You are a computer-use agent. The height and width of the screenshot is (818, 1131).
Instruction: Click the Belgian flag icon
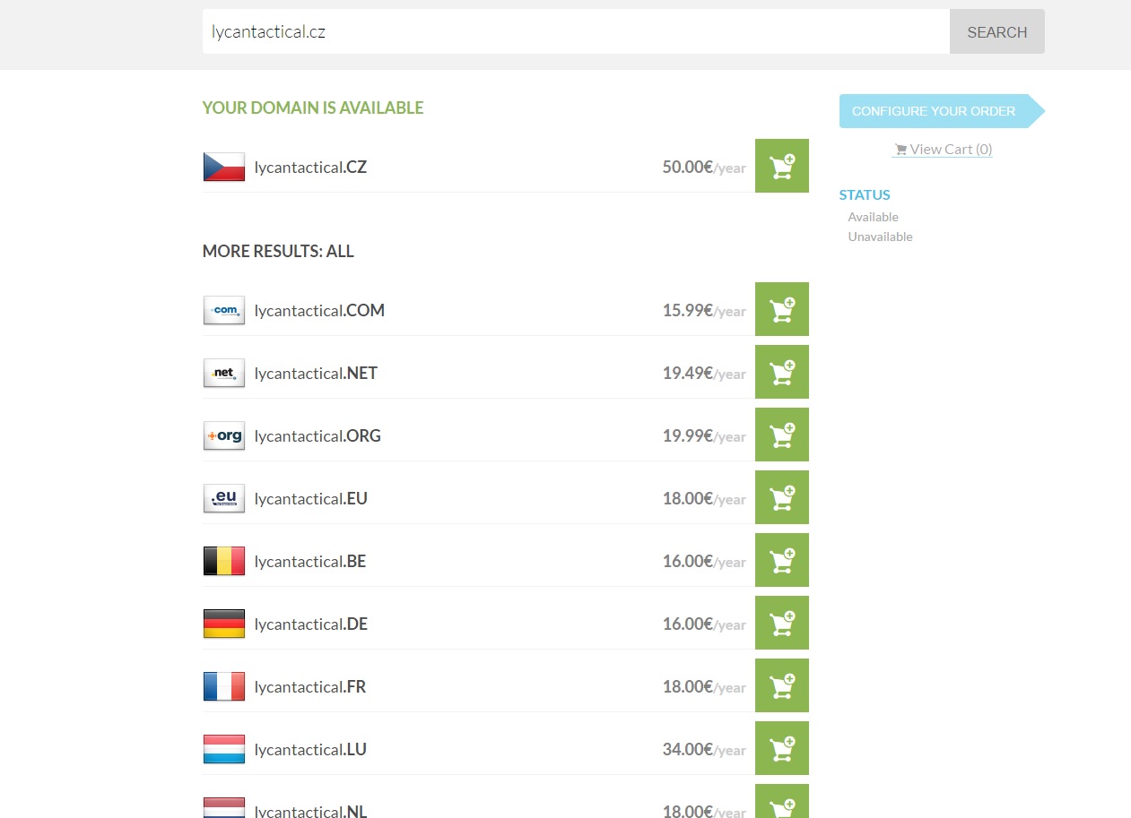224,561
